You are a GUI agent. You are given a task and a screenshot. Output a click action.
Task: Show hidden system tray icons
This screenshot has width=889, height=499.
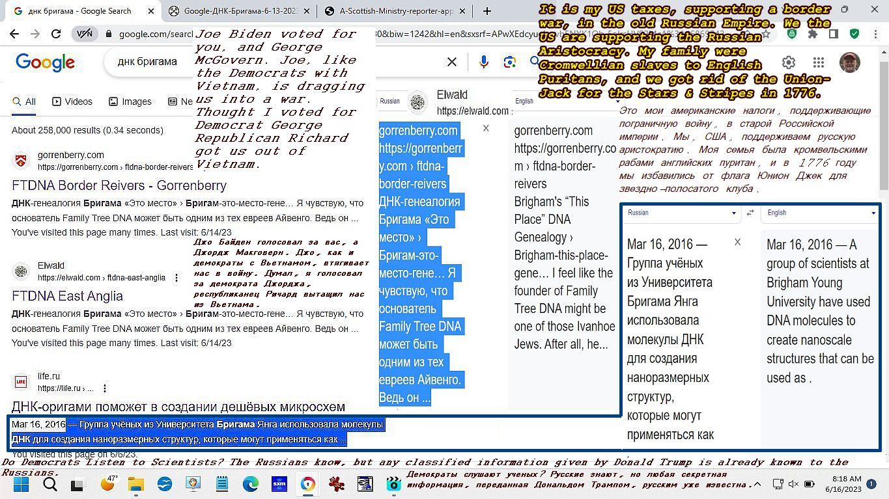point(757,484)
